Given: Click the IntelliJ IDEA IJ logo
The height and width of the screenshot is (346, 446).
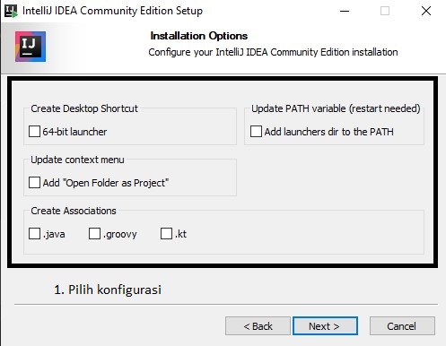Looking at the screenshot, I should 31,47.
